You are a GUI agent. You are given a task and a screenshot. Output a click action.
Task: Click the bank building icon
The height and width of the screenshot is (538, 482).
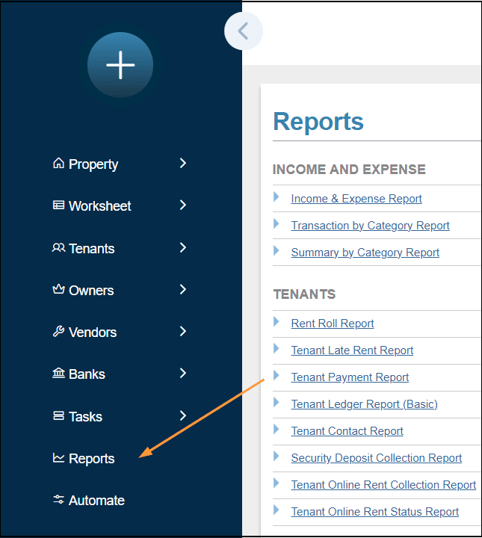[x=58, y=374]
